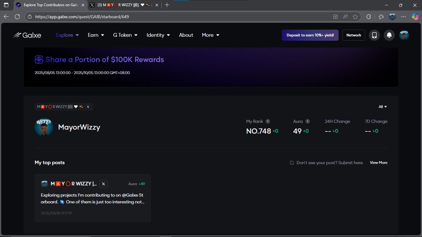Image resolution: width=422 pixels, height=237 pixels.
Task: Click the MayorWizzy profile picture
Action: pyautogui.click(x=44, y=127)
